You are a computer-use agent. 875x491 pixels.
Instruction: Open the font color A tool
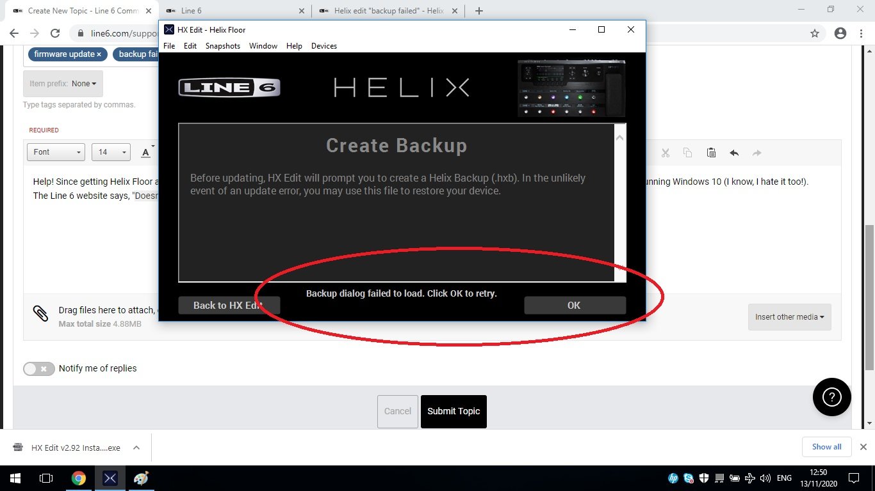click(x=145, y=152)
